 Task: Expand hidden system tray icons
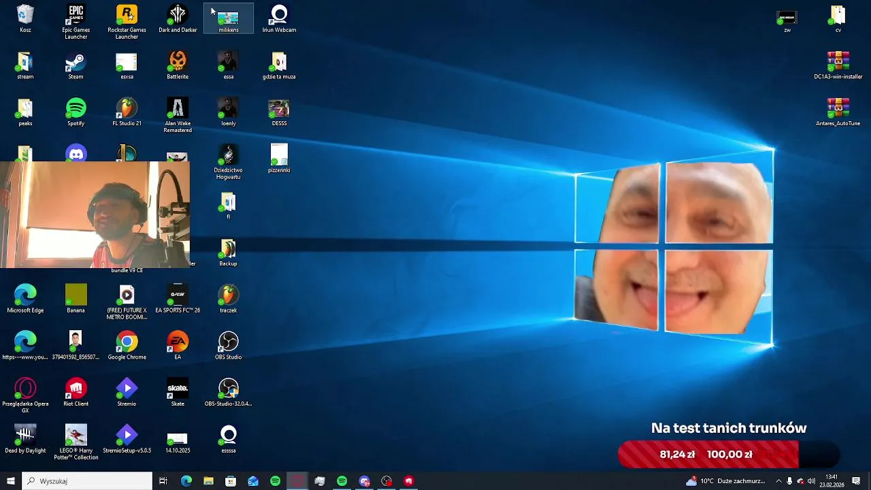(x=778, y=481)
